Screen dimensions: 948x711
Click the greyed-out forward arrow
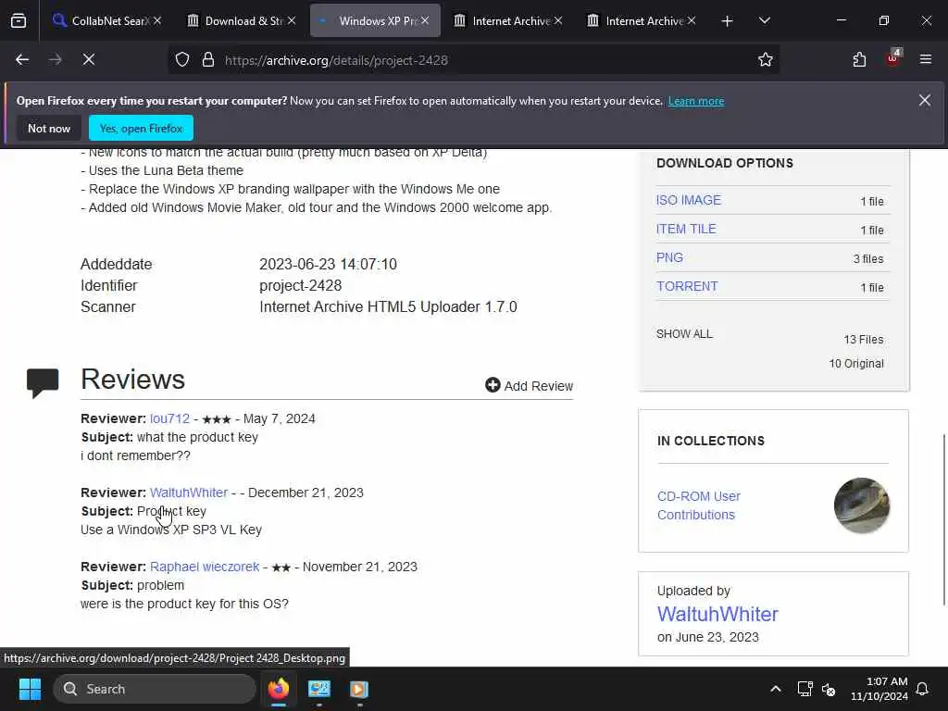point(55,59)
